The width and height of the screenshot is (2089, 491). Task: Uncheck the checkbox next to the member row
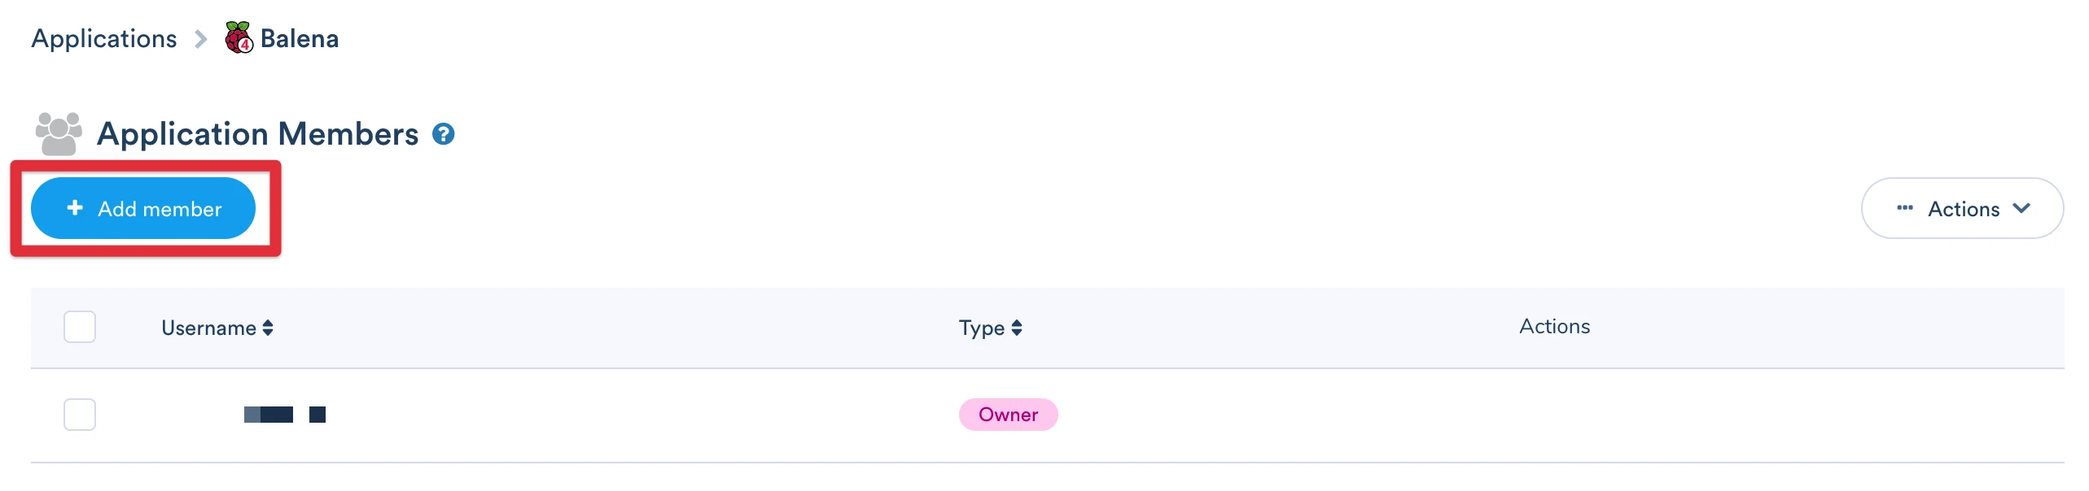(x=79, y=415)
